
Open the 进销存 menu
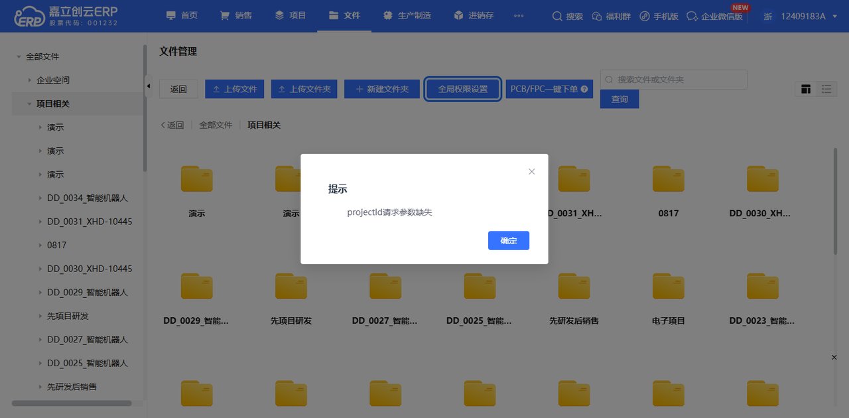474,15
